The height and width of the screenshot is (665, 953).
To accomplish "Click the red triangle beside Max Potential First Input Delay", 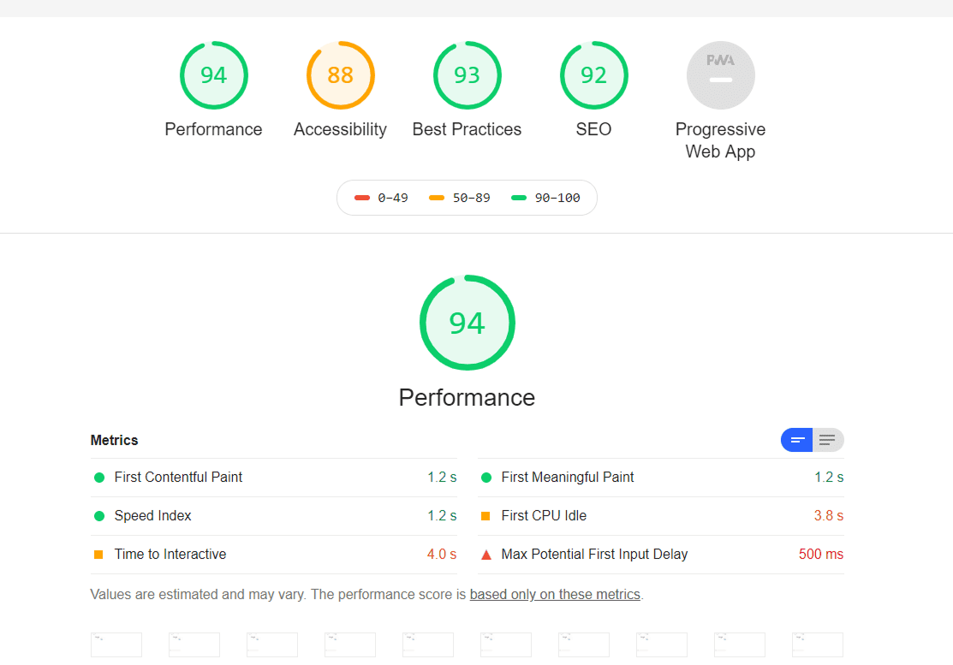I will [x=486, y=555].
